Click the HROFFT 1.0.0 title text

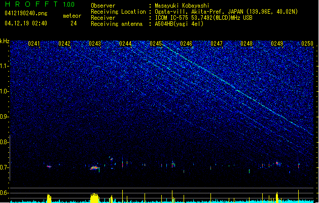(40, 4)
